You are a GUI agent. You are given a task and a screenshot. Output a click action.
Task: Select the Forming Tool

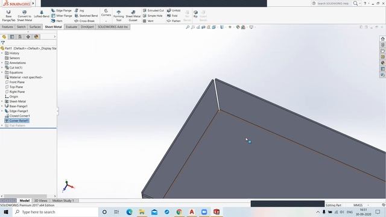118,16
